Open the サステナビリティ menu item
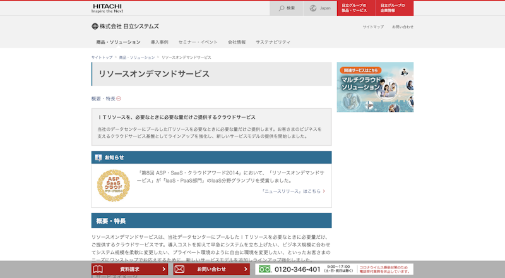 tap(273, 42)
